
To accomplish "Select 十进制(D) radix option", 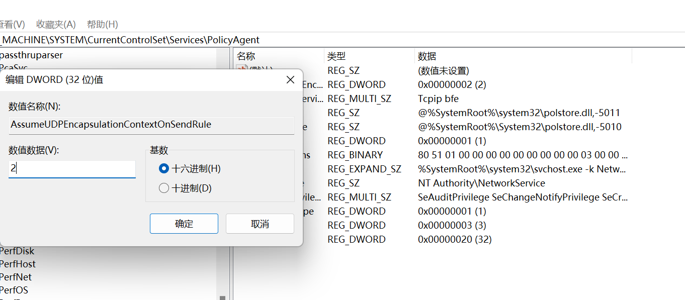I will (x=185, y=188).
